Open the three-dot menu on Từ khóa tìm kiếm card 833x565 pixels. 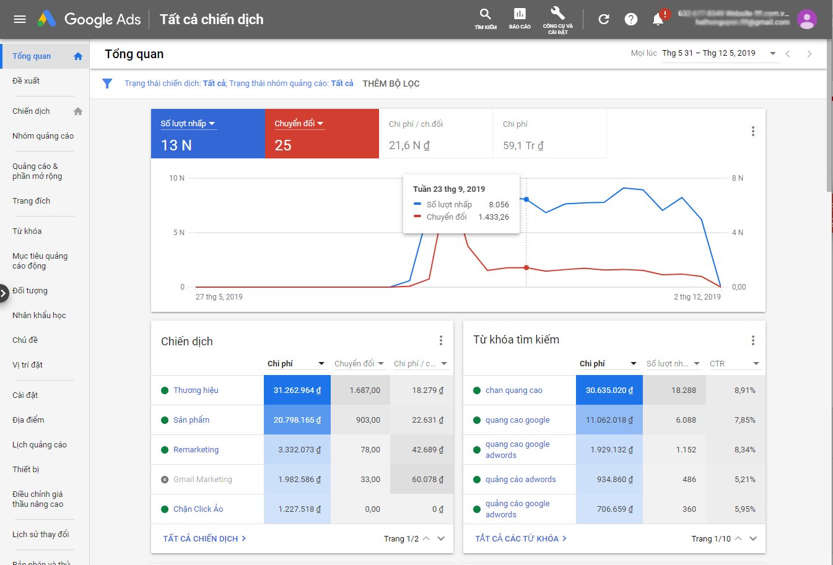(752, 340)
